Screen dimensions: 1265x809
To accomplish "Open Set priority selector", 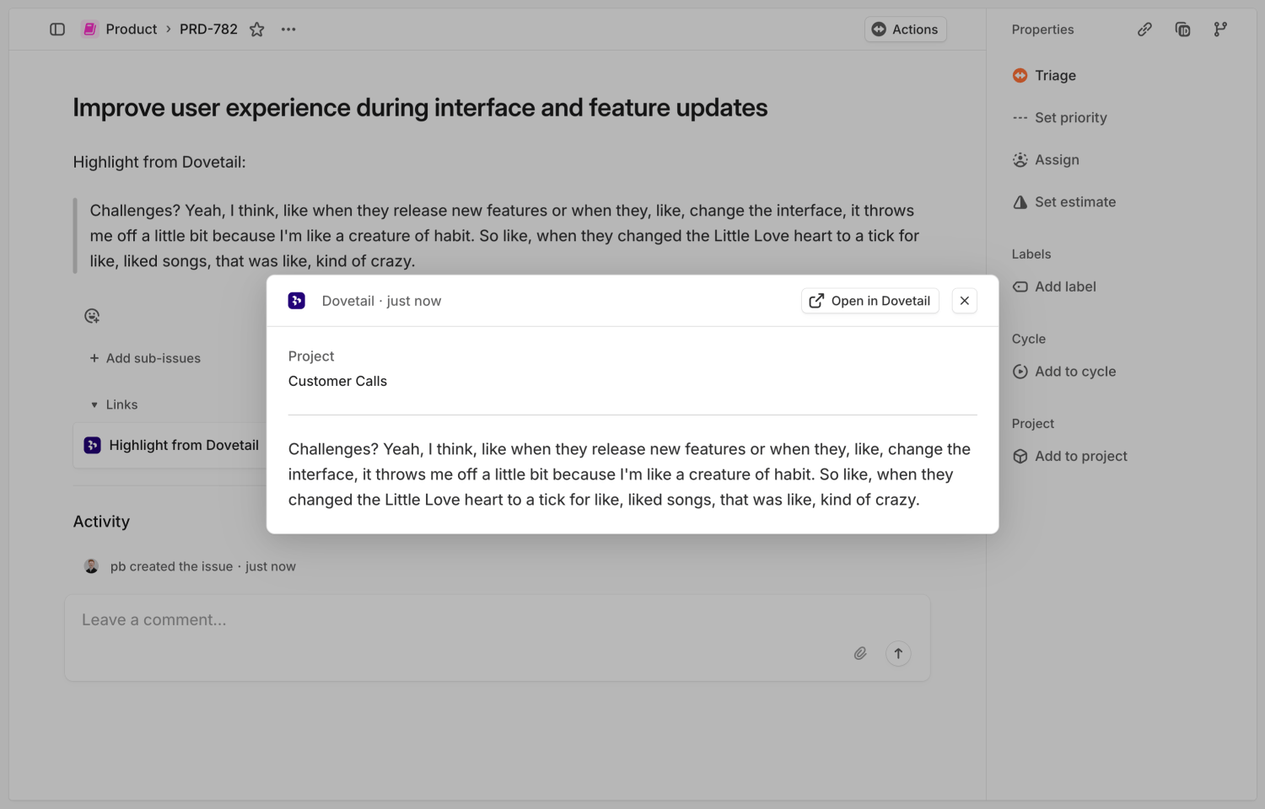I will coord(1059,117).
